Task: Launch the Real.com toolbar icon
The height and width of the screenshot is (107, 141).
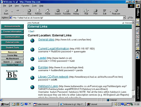Action: coord(116,12)
